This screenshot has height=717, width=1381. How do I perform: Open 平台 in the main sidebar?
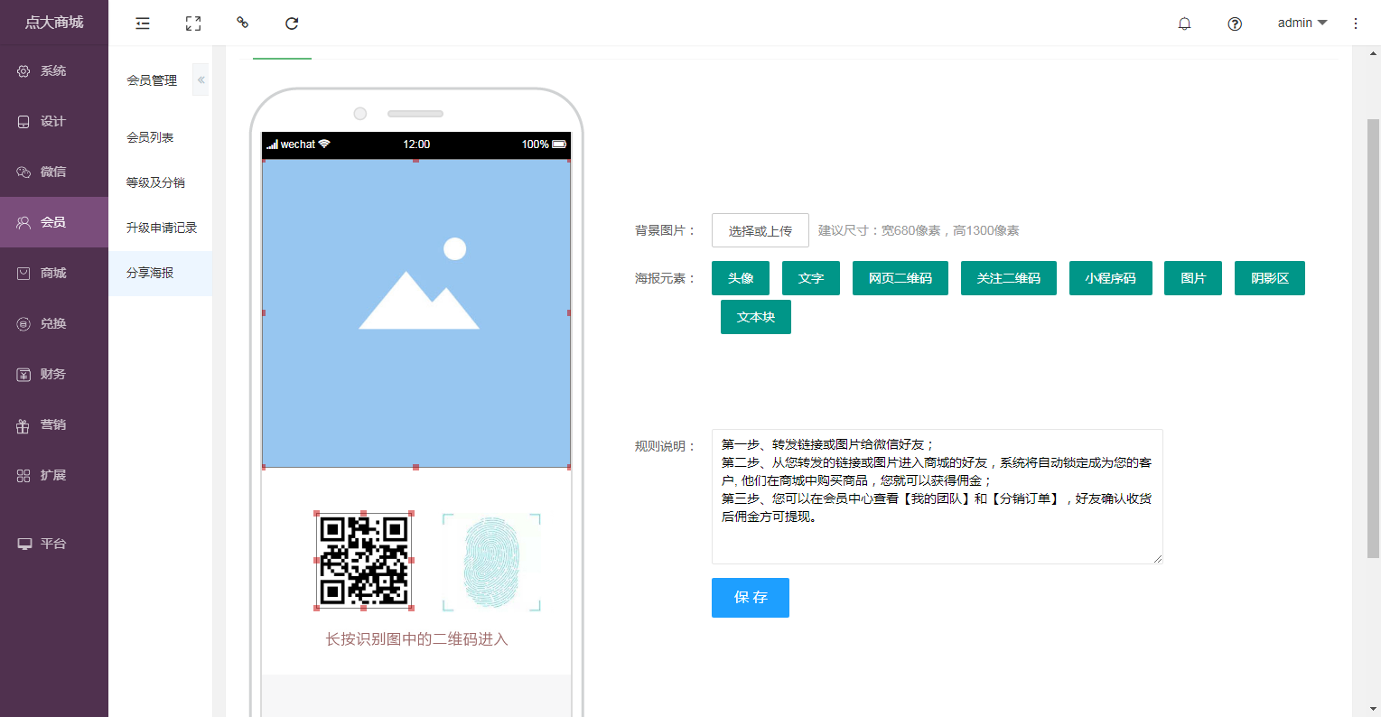(54, 544)
